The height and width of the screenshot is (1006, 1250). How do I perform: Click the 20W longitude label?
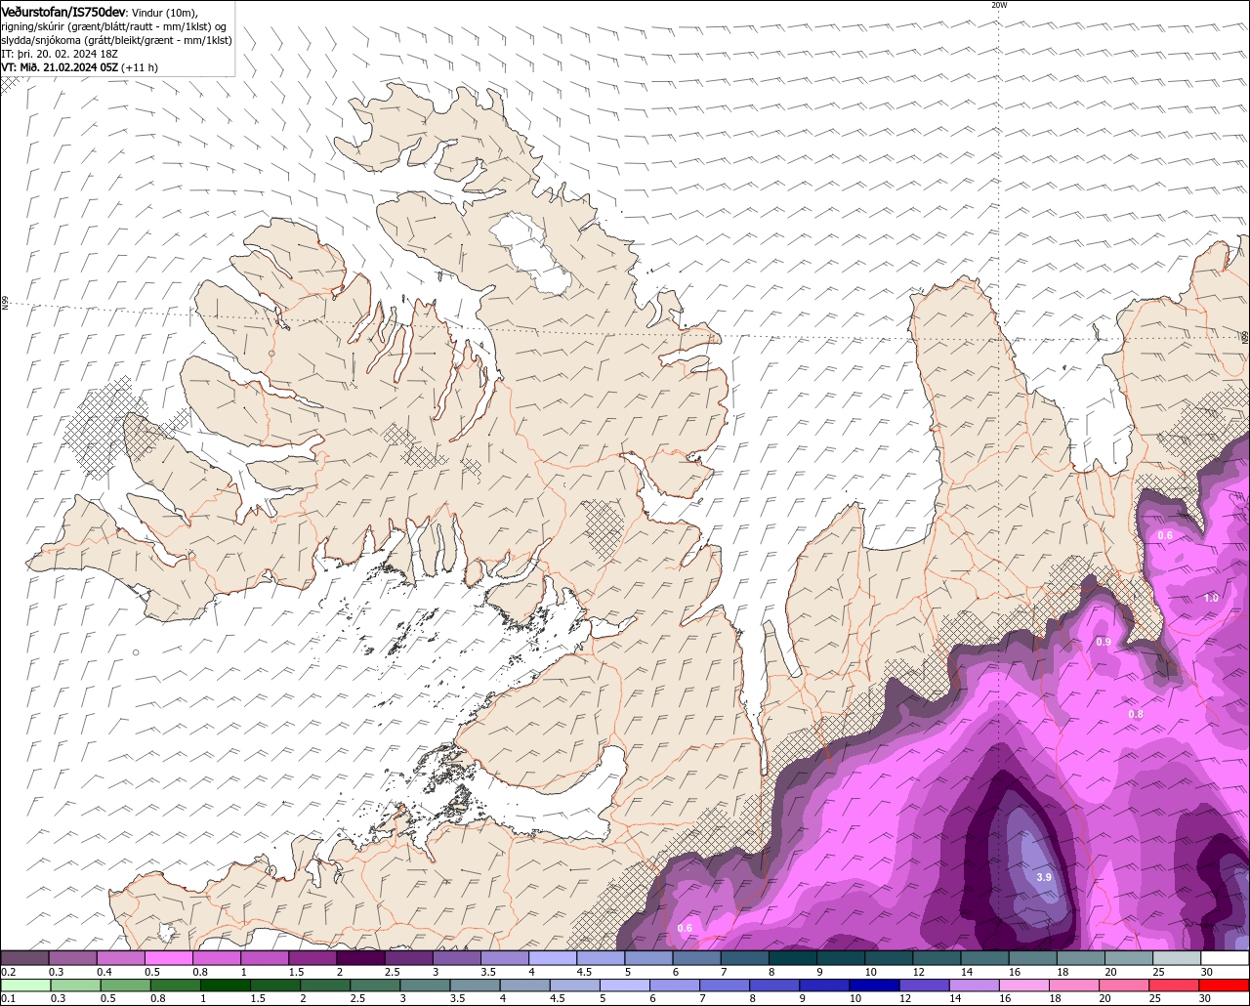(x=998, y=5)
